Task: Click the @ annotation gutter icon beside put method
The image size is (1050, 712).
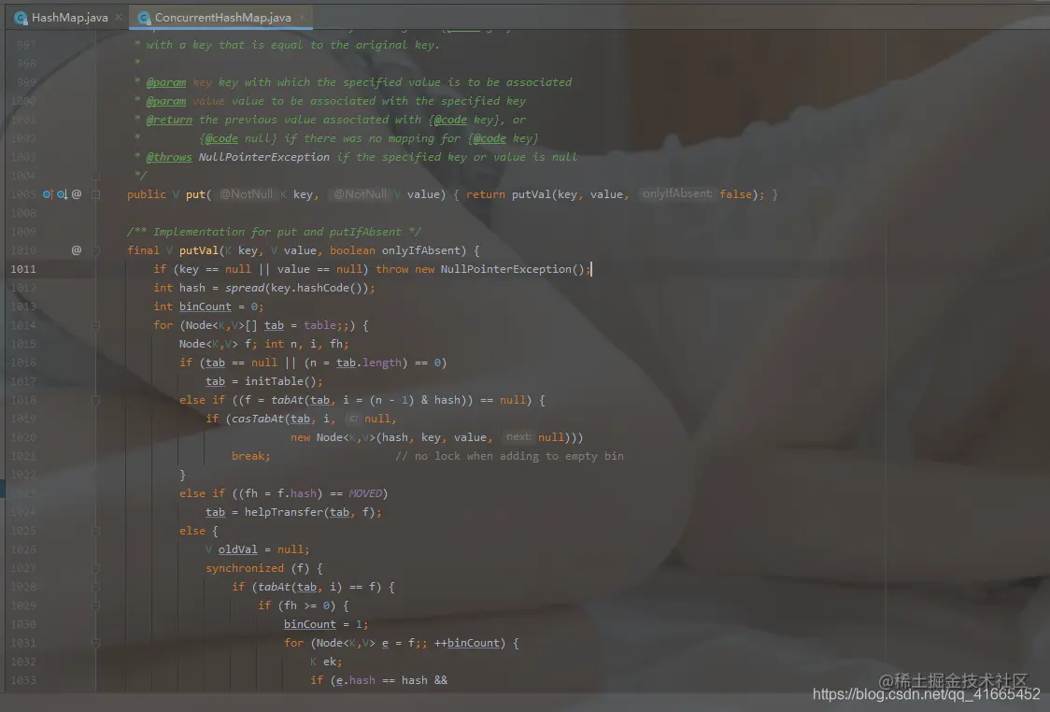Action: coord(77,194)
